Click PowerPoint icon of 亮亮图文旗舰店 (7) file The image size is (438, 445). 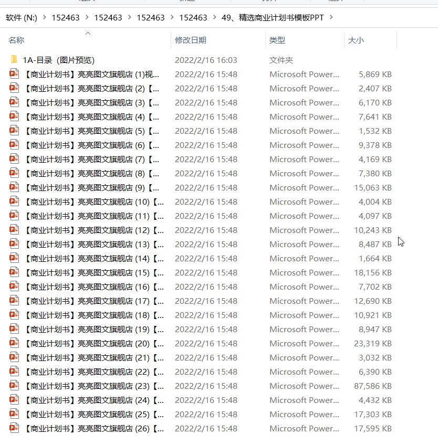pyautogui.click(x=14, y=159)
